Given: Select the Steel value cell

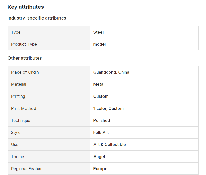Looking at the screenshot, I should pyautogui.click(x=144, y=32).
